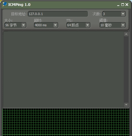Close the ICMPing window

[x=127, y=5]
